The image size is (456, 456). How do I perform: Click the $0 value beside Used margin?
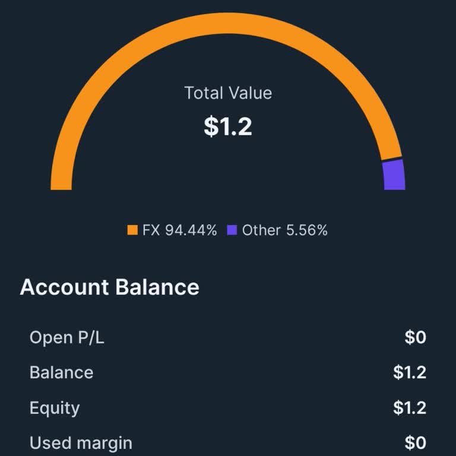[x=415, y=443]
